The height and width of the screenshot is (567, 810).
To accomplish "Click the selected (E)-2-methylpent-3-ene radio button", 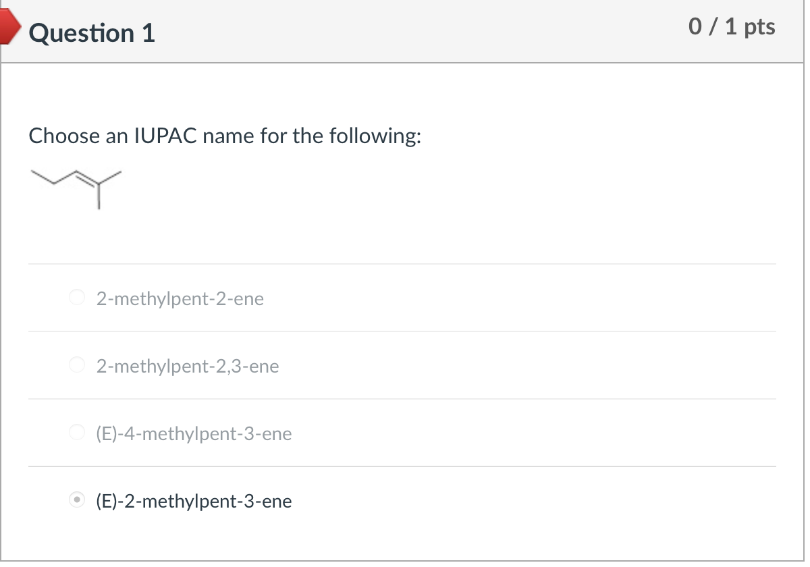I will 76,500.
